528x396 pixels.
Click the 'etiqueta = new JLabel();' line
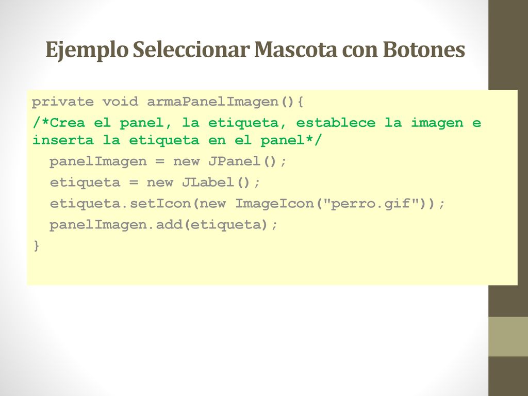click(x=155, y=183)
